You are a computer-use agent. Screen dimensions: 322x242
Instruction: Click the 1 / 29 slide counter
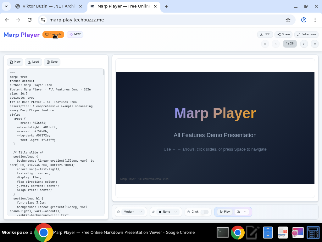click(290, 43)
